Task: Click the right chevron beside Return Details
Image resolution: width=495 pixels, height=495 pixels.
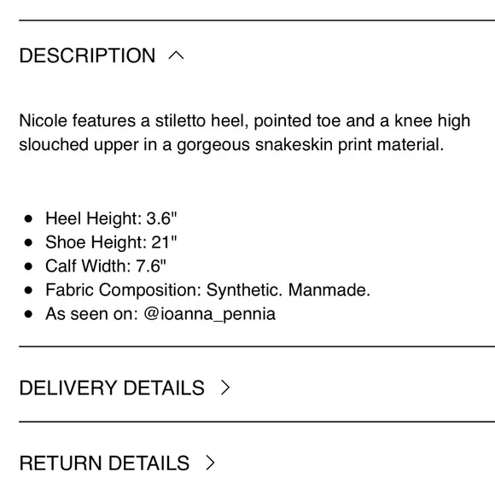Action: click(x=210, y=463)
